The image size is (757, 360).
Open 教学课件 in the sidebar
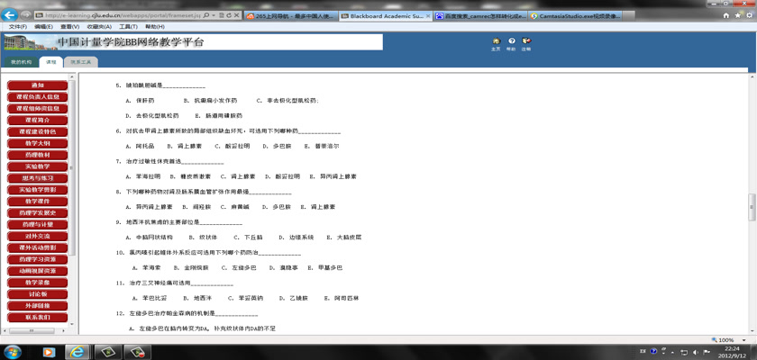tap(37, 202)
